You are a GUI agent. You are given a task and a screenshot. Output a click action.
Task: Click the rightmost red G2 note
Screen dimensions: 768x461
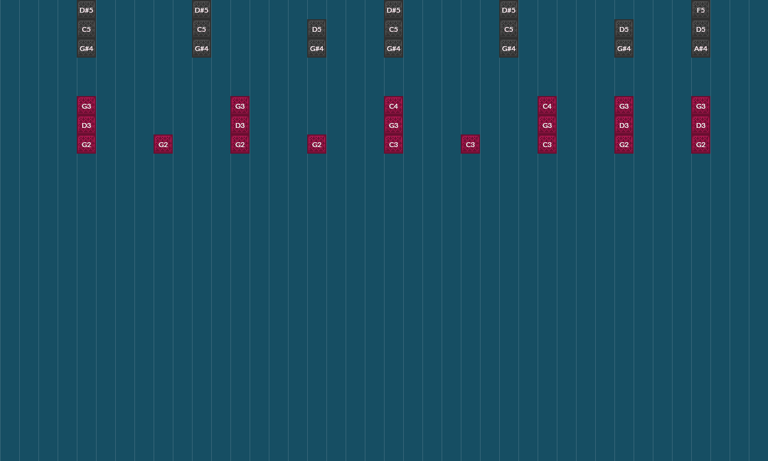pos(700,144)
